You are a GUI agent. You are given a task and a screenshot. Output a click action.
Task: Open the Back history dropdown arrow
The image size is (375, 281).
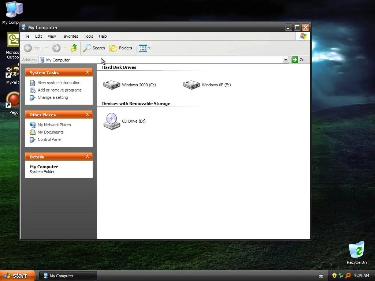pos(47,48)
